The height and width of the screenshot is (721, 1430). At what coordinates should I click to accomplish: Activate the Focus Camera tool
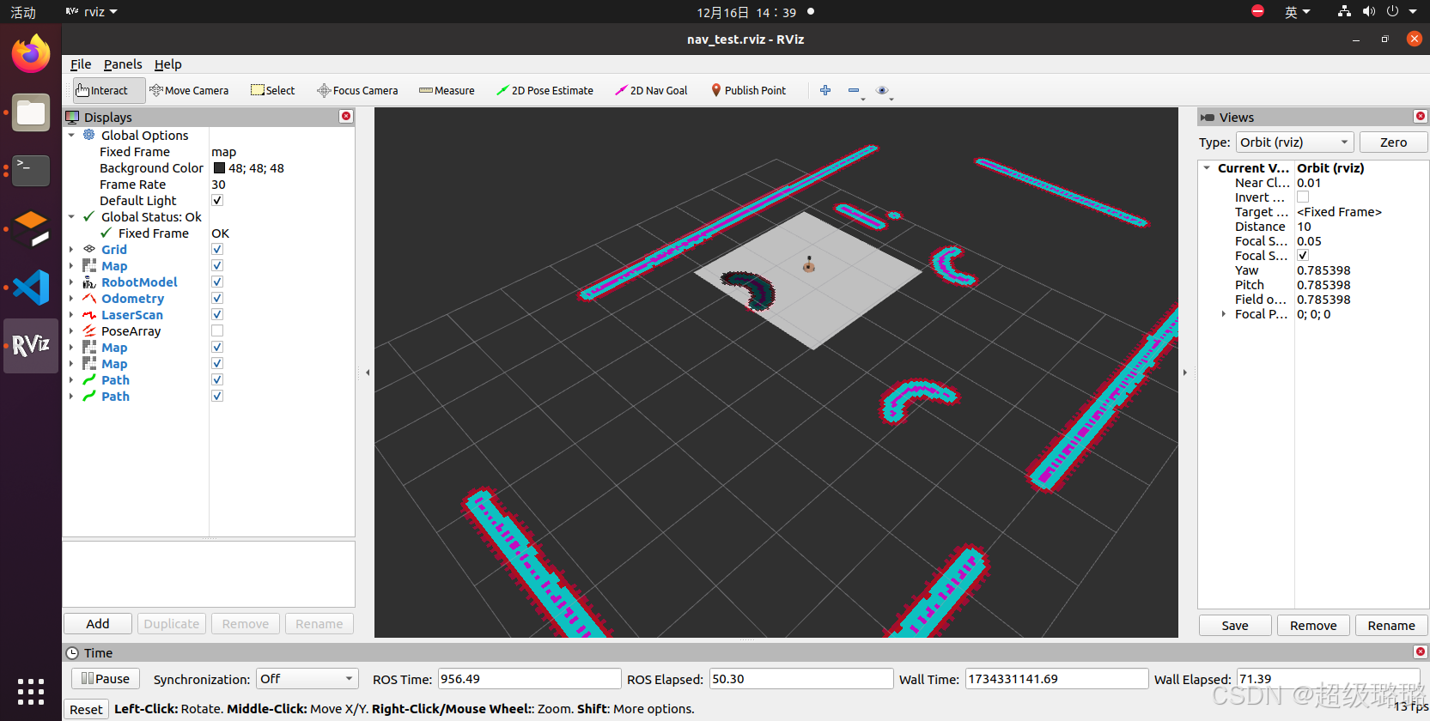(357, 90)
